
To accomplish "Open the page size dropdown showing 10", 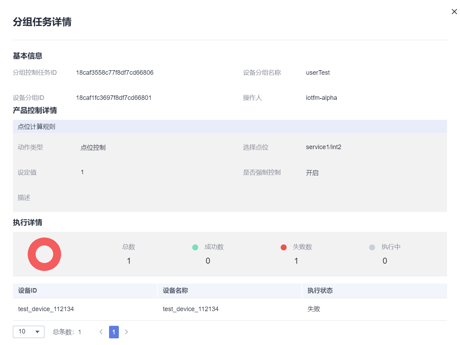I will 28,332.
